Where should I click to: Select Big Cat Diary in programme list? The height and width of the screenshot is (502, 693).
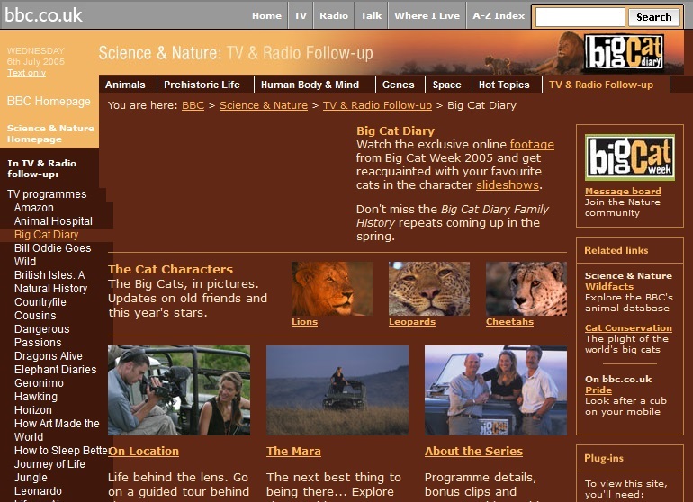47,235
